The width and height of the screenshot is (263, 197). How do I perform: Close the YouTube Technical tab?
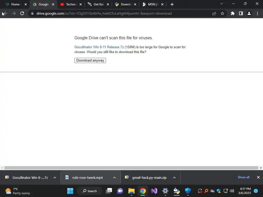point(81,4)
